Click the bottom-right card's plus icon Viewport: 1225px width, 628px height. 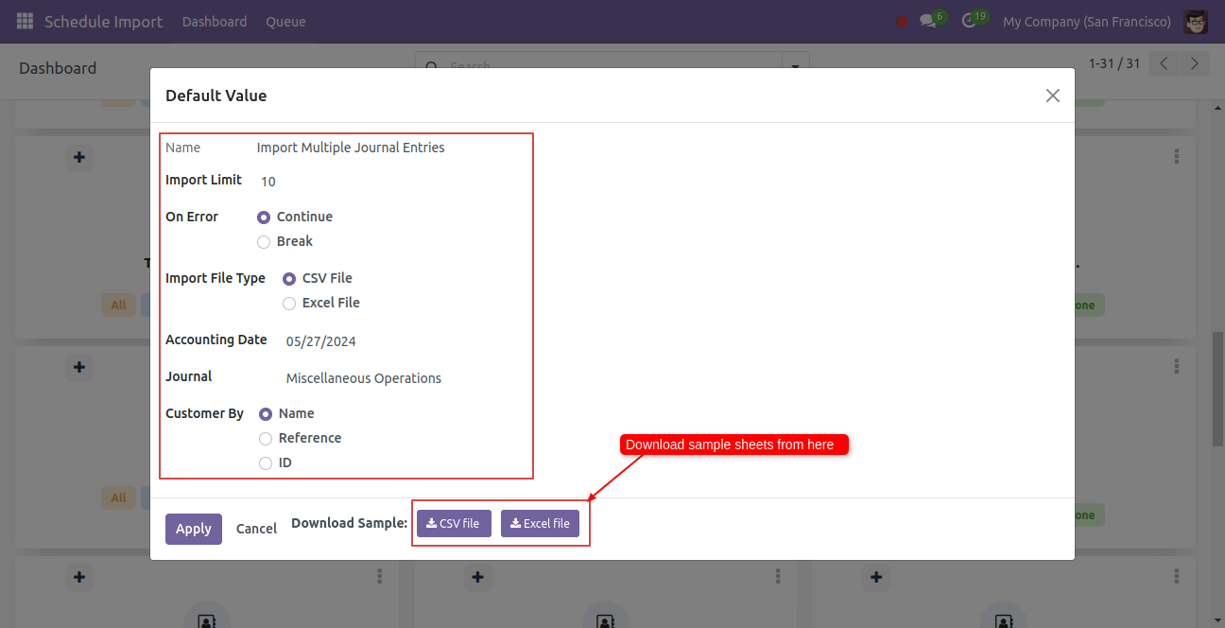click(x=876, y=577)
